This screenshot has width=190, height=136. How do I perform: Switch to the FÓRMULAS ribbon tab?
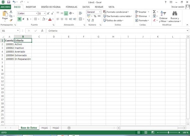(x=72, y=6)
